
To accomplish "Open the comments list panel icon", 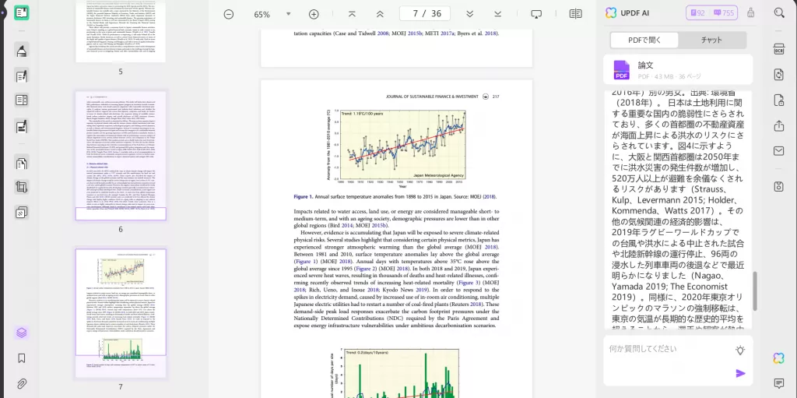I will pyautogui.click(x=778, y=383).
